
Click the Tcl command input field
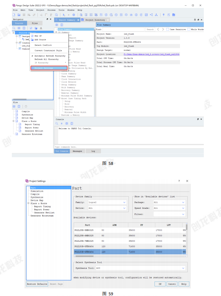click(129, 147)
